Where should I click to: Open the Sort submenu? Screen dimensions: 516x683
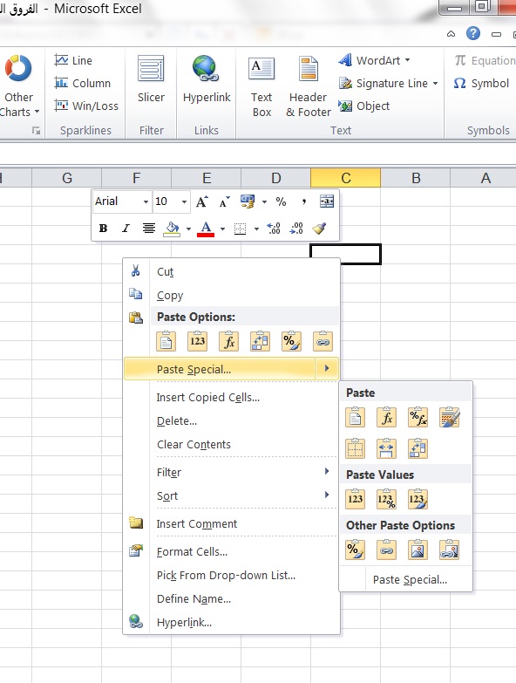(232, 495)
